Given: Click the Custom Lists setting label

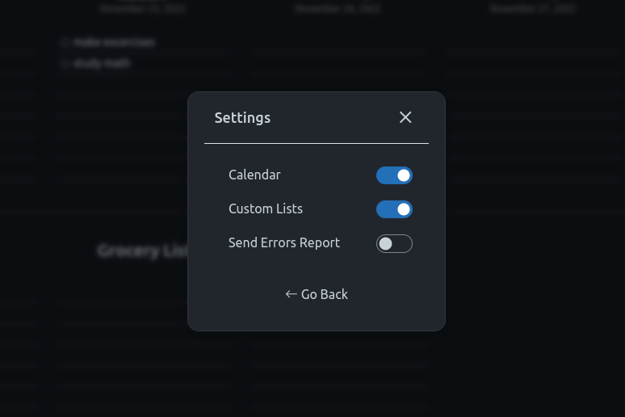Looking at the screenshot, I should click(x=266, y=208).
